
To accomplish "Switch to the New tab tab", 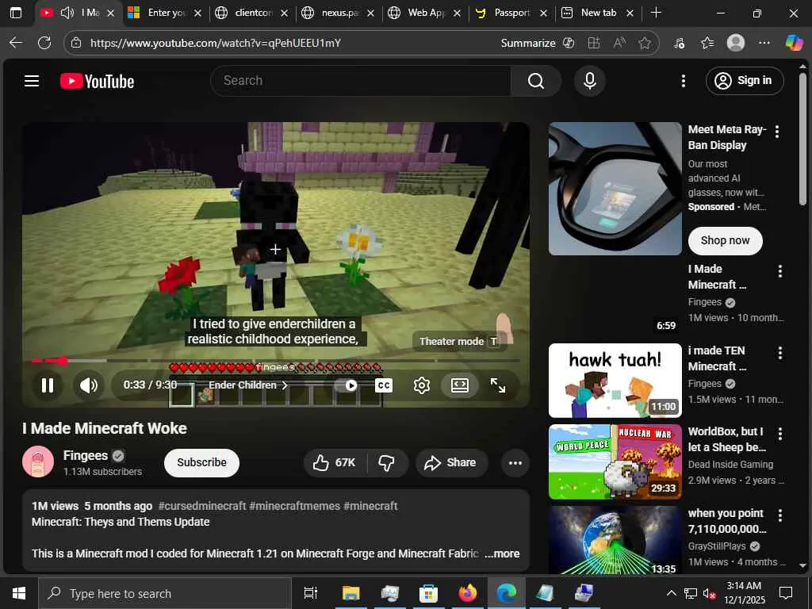I will click(x=597, y=13).
